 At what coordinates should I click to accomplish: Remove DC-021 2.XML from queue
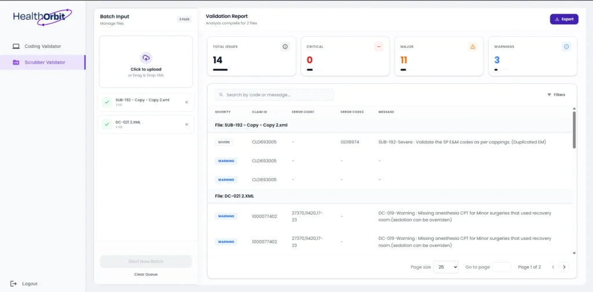point(186,124)
